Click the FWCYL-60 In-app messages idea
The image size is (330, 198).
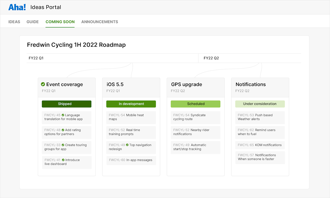131,160
